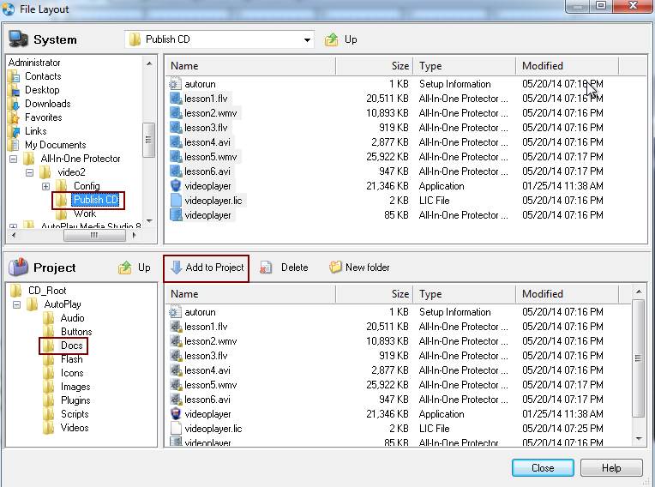Viewport: 655px width, 487px height.
Task: Click the New folder icon
Action: (x=335, y=268)
